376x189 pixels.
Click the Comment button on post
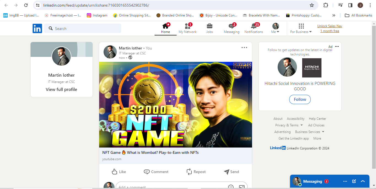click(156, 172)
